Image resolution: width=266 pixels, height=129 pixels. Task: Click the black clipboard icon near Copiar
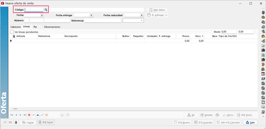[16, 122]
